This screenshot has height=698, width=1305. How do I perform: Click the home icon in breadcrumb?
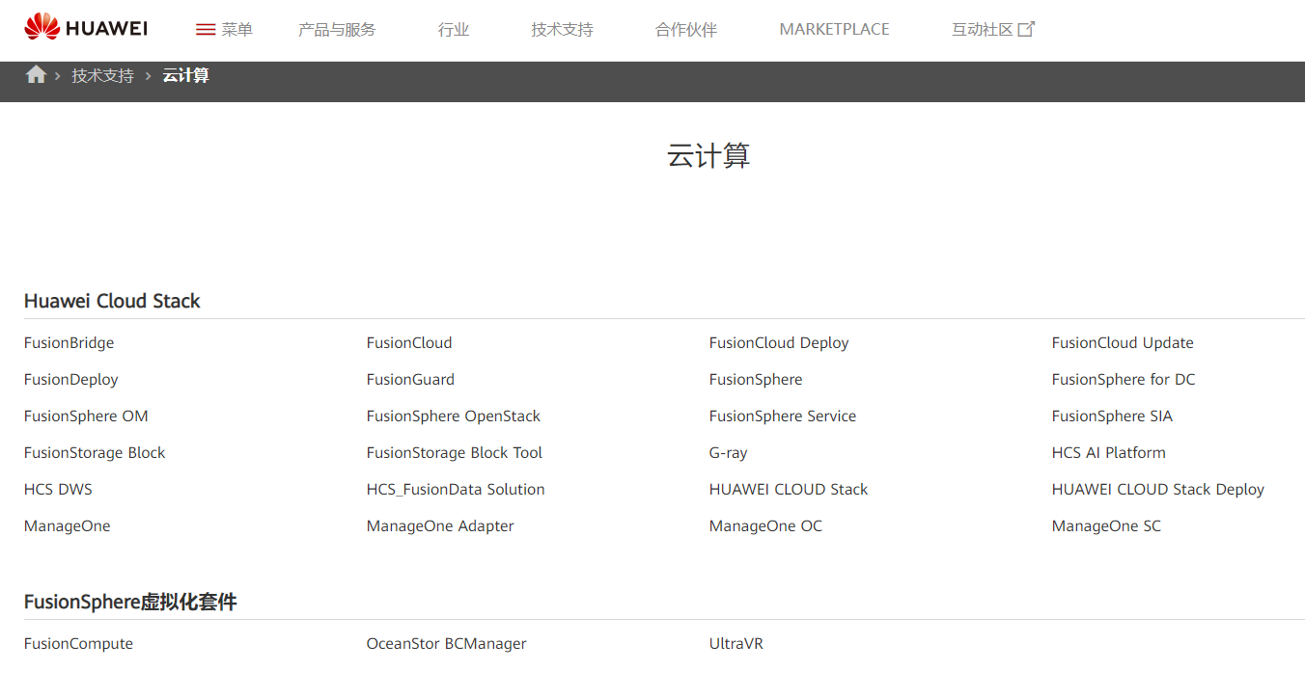click(36, 74)
